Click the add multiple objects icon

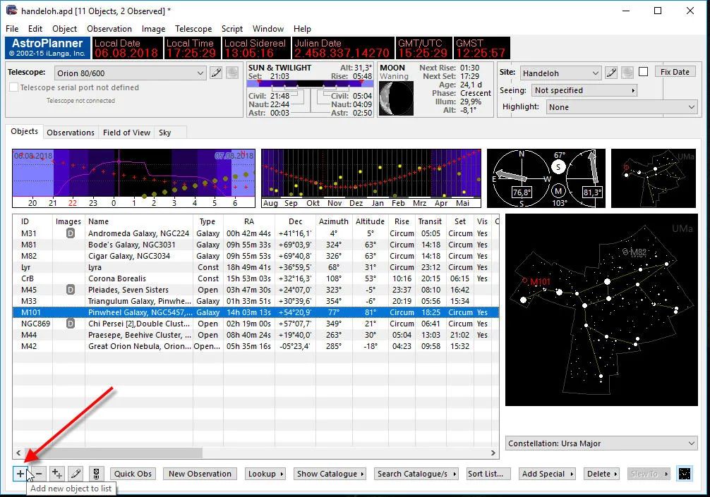click(57, 474)
